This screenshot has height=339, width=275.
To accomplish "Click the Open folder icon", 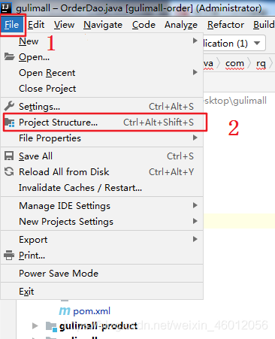I will click(9, 56).
